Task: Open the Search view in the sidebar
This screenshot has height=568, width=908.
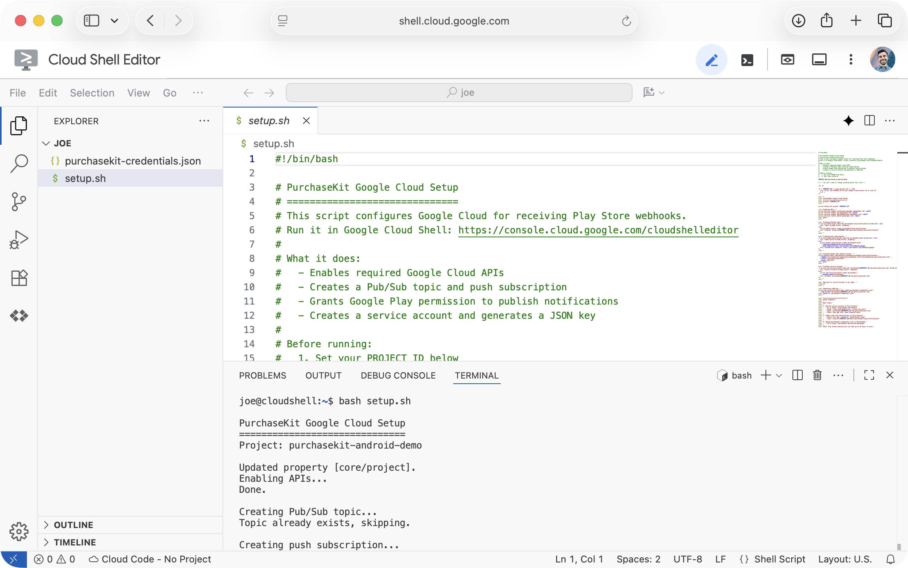Action: tap(19, 163)
